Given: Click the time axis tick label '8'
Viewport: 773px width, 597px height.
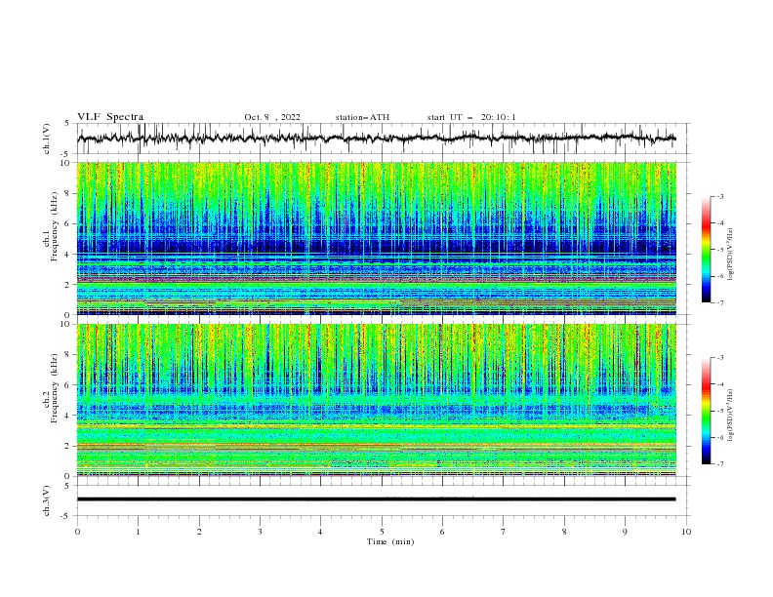Looking at the screenshot, I should tap(564, 532).
